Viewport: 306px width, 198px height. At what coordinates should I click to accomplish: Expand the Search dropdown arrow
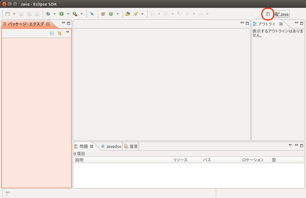142,14
